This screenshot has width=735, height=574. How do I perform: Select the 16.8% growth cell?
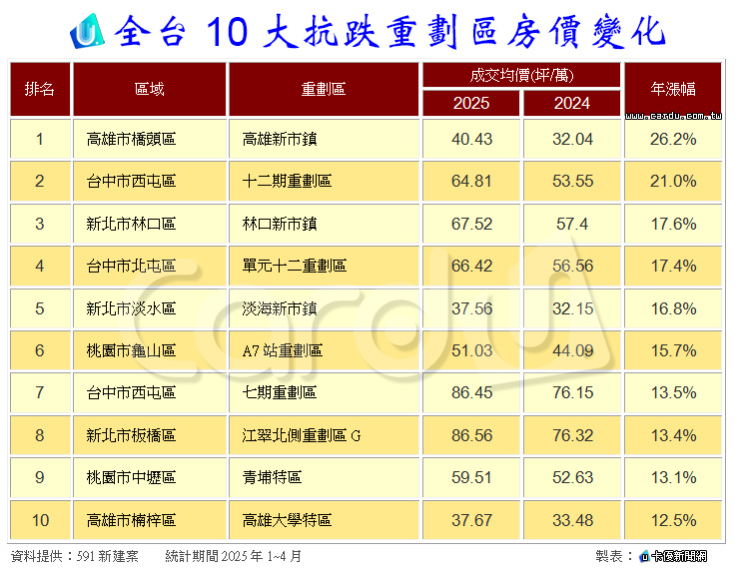coord(673,308)
